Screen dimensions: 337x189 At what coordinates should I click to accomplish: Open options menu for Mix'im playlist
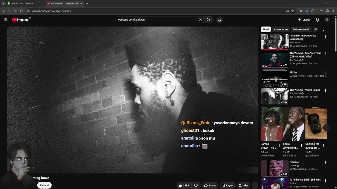(325, 73)
